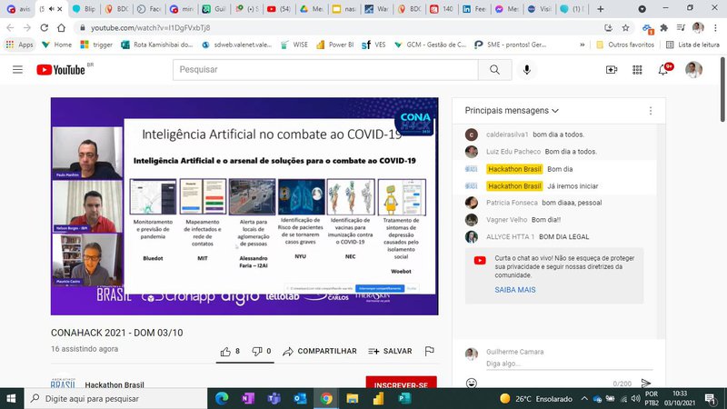Go to Chrome home page button

(x=61, y=28)
